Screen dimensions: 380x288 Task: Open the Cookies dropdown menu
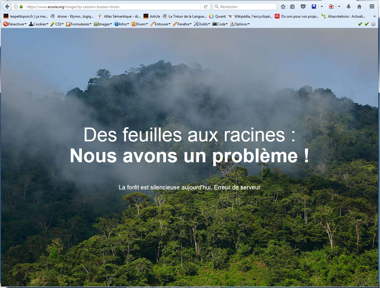[39, 24]
